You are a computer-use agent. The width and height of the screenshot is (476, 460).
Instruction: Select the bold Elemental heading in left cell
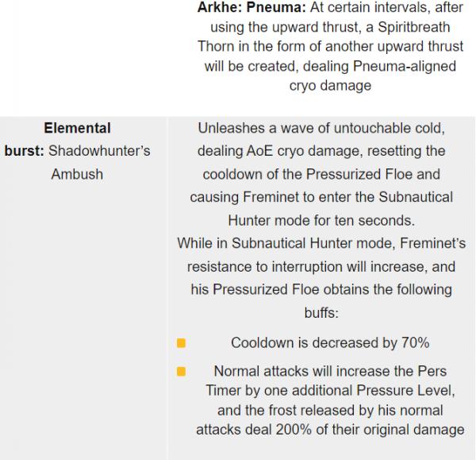pyautogui.click(x=77, y=127)
